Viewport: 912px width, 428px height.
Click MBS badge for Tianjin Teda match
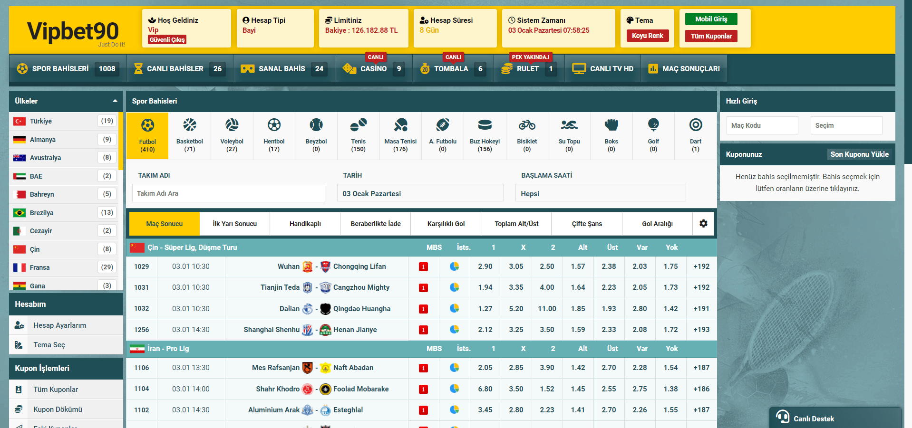point(423,288)
